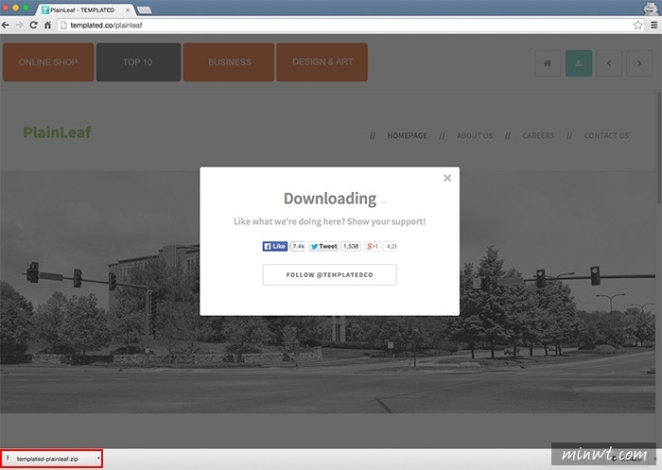This screenshot has width=662, height=470.
Task: Click the Facebook Like button
Action: pos(275,246)
